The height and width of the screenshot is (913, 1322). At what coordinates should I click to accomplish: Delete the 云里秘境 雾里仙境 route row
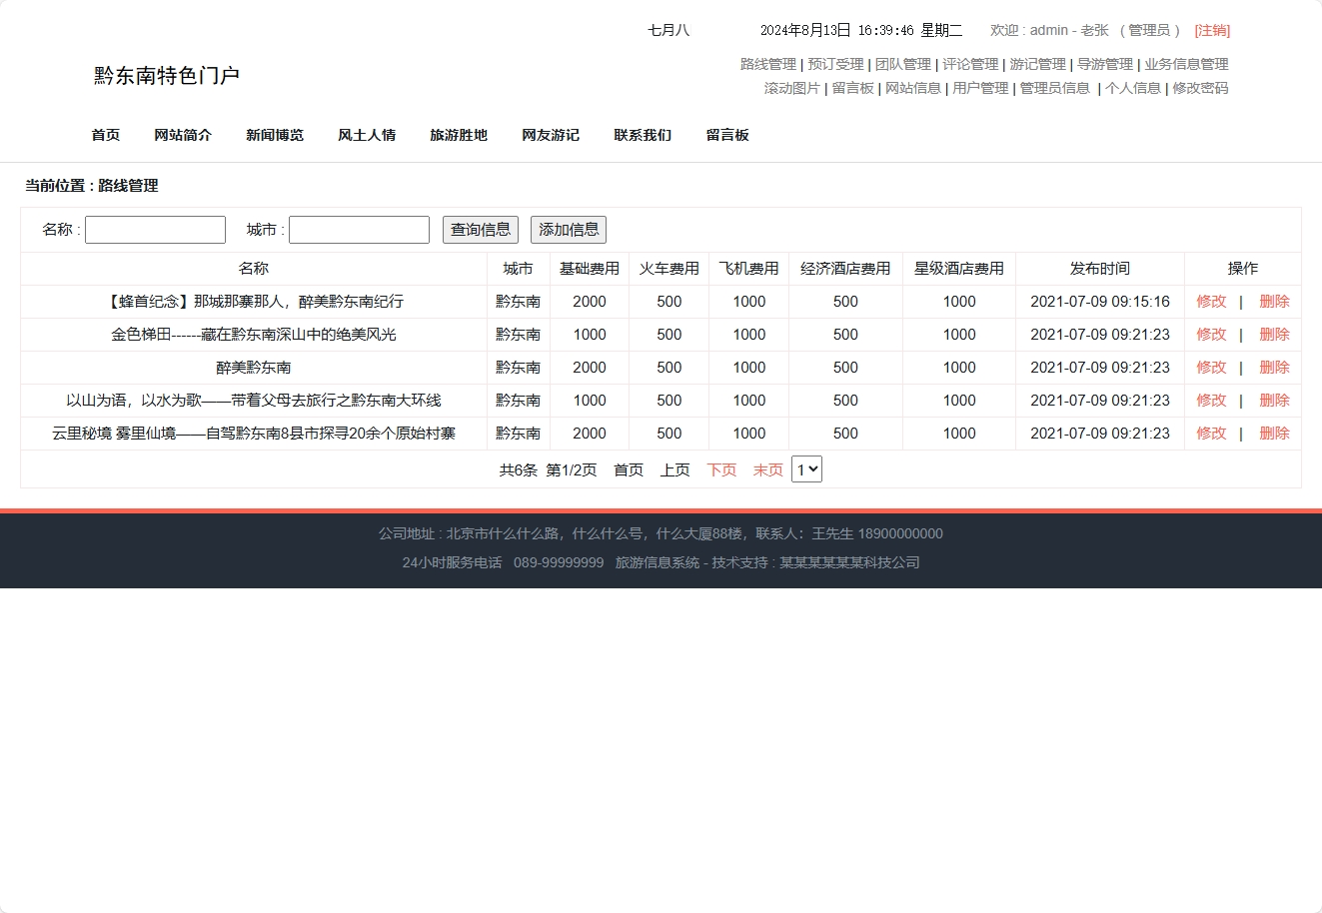(x=1274, y=434)
